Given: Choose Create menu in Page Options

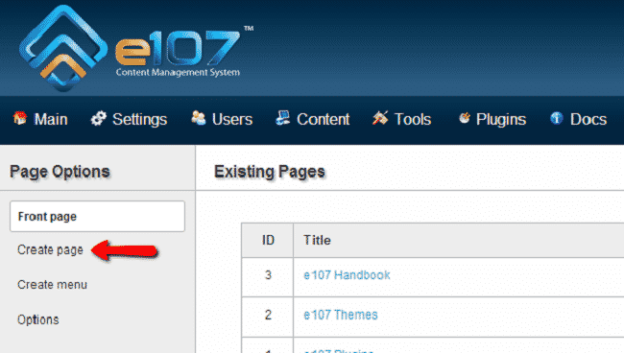Looking at the screenshot, I should click(x=52, y=285).
